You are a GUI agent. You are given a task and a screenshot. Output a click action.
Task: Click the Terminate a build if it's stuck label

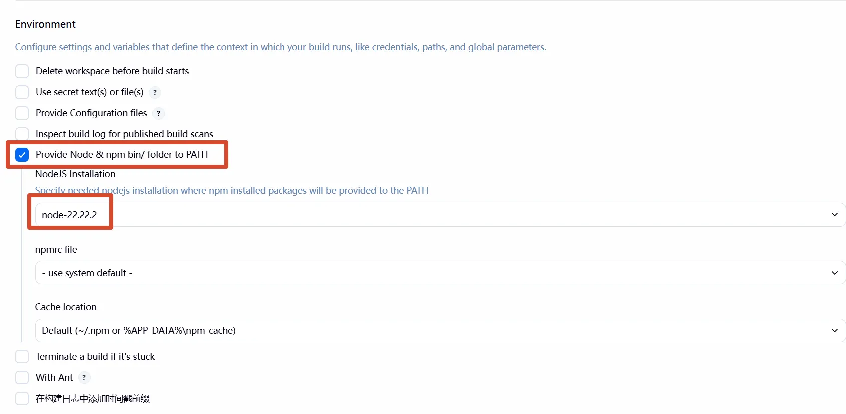click(x=95, y=357)
